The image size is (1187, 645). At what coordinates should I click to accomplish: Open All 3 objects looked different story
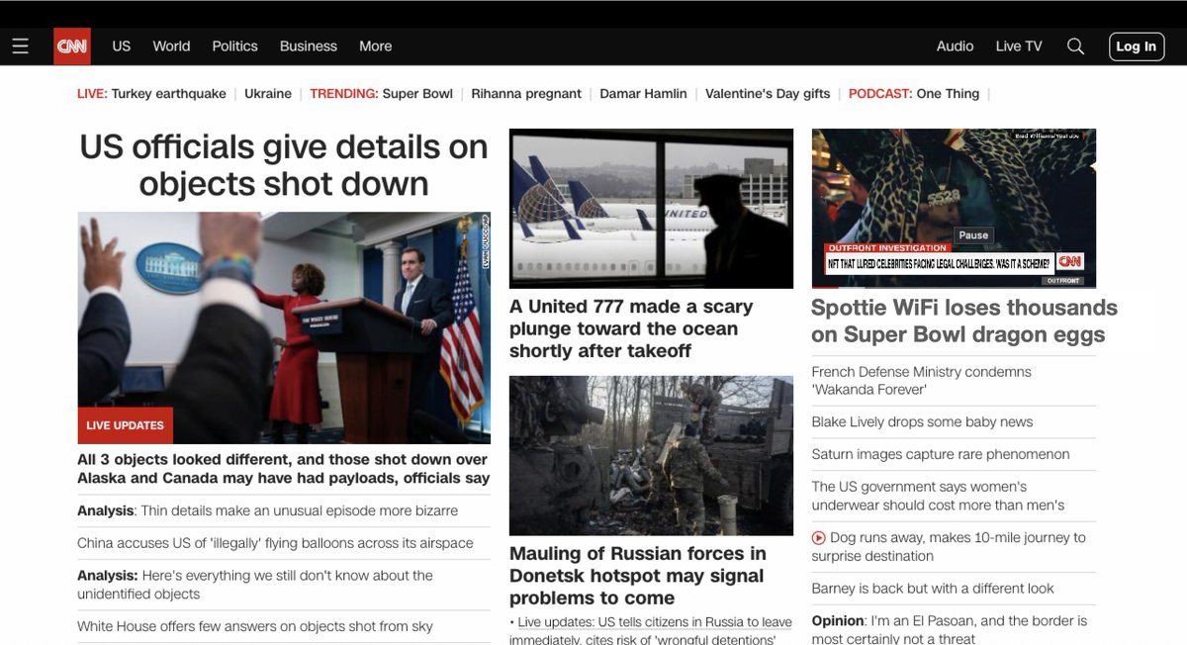[284, 469]
